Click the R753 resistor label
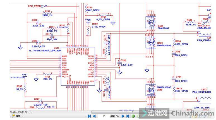This screenshot has width=216, height=120. (89, 8)
